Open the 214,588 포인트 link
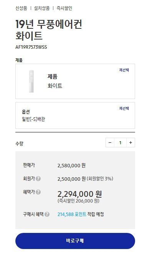147x259 pixels. 72,214
